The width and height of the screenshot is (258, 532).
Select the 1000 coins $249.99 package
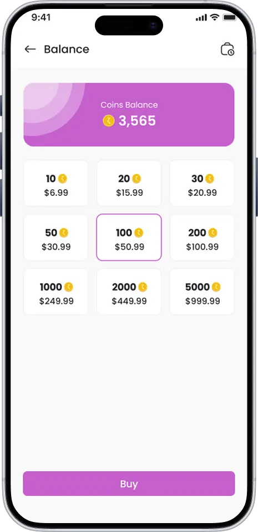click(56, 292)
